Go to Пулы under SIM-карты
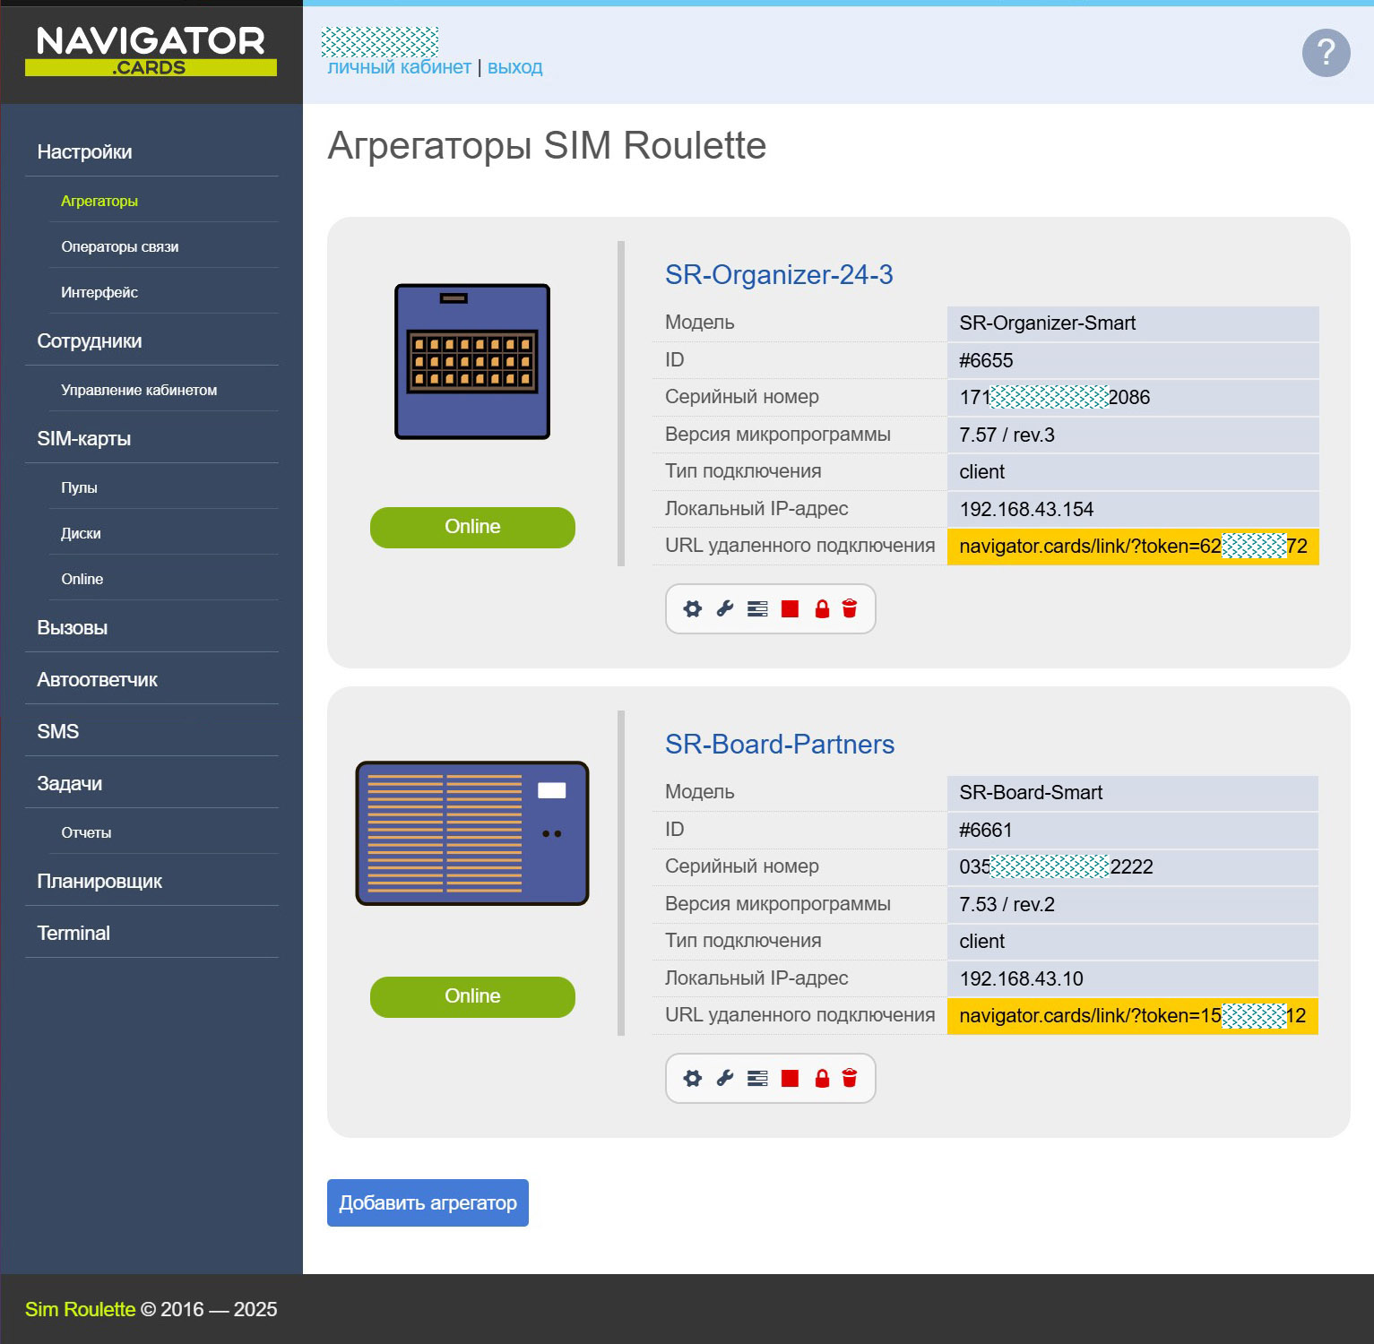 [x=79, y=488]
